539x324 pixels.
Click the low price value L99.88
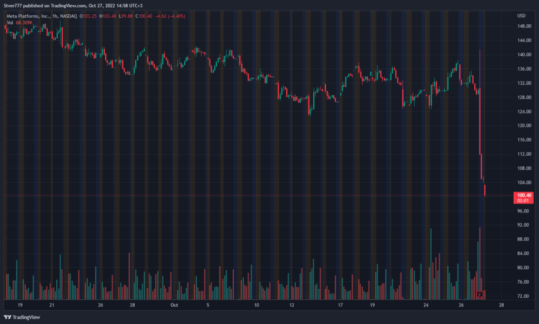(126, 16)
